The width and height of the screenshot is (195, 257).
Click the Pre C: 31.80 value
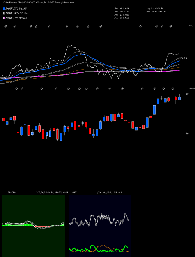(122, 18)
